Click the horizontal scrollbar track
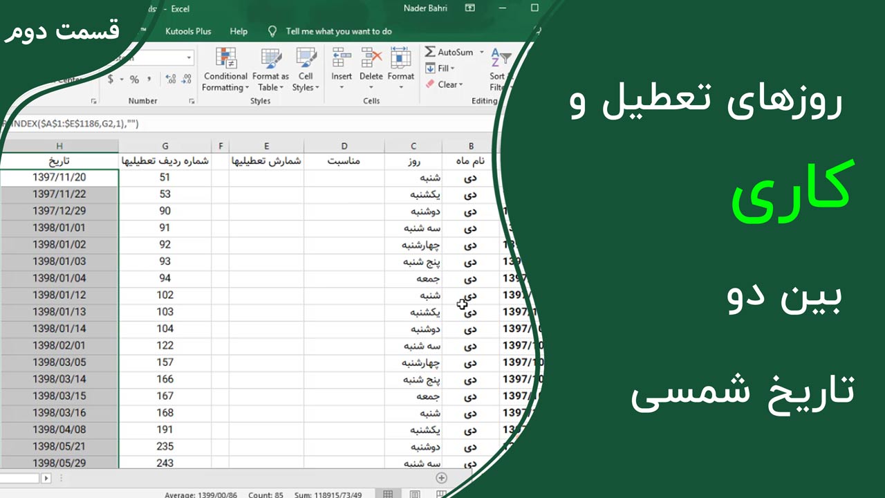 pyautogui.click(x=21, y=478)
